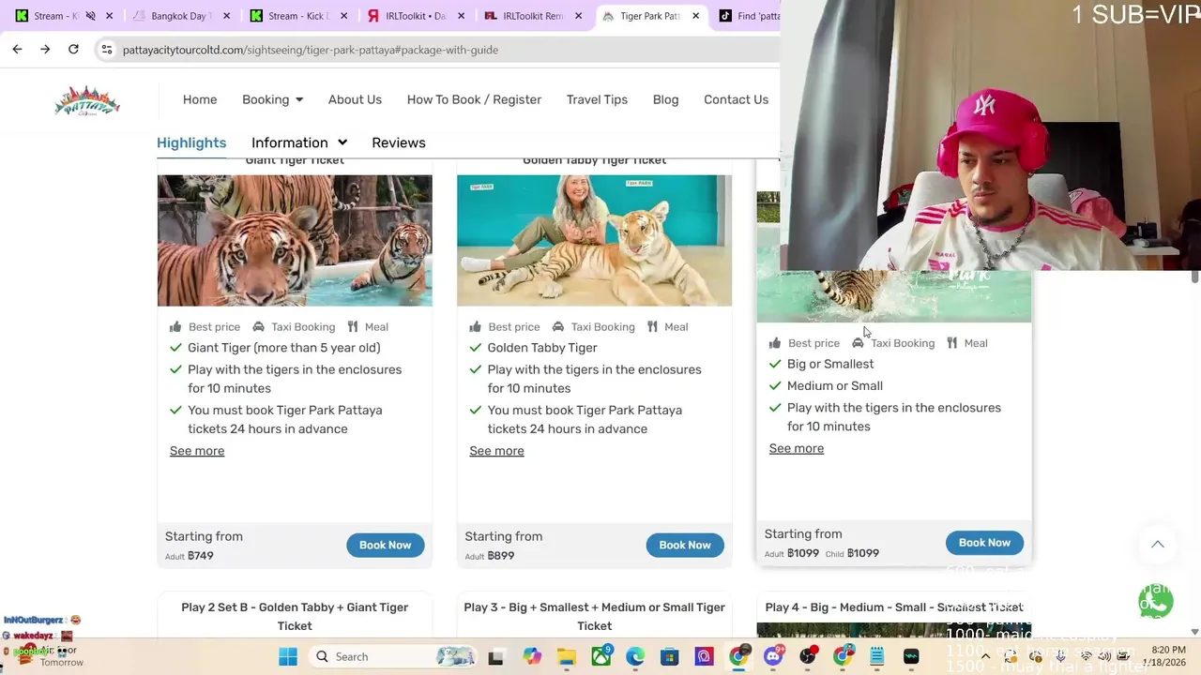This screenshot has height=675, width=1201.
Task: Click Meal cutlery icon on third ticket card
Action: (x=952, y=343)
